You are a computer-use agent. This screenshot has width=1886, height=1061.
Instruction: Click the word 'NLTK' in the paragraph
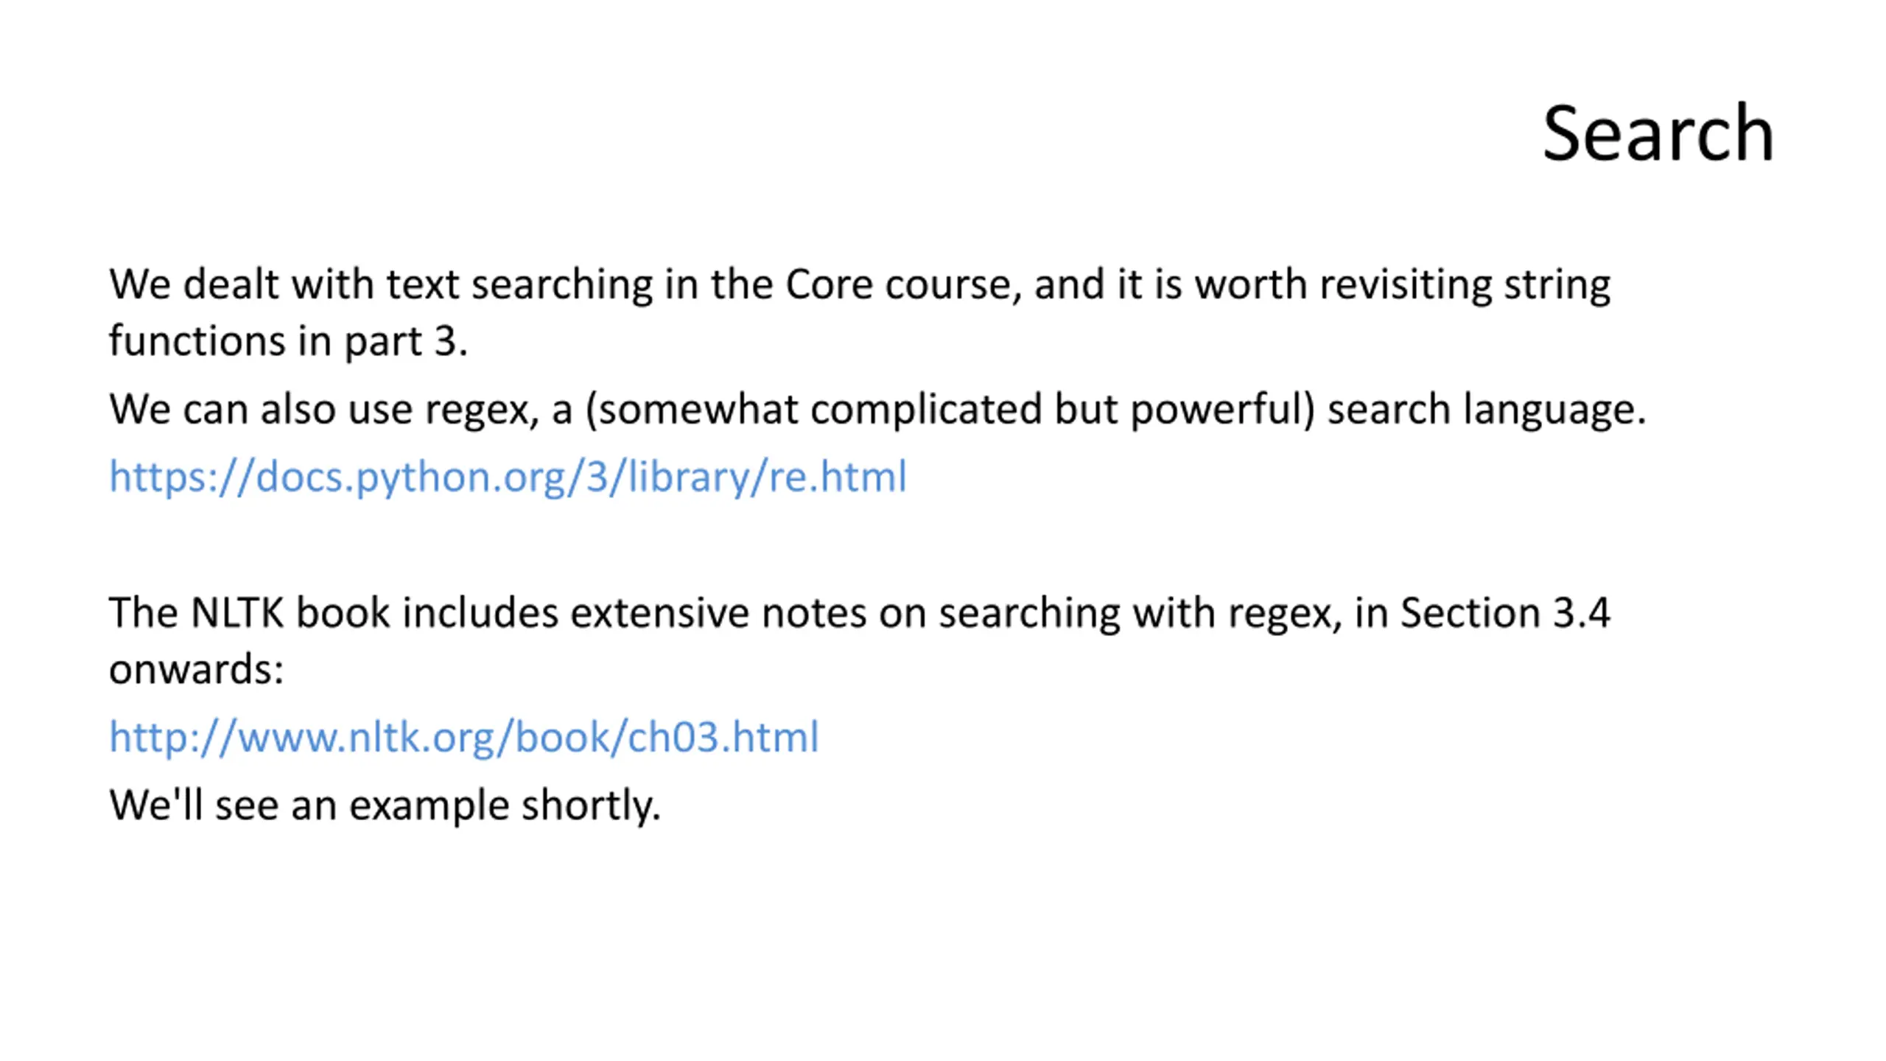(236, 613)
